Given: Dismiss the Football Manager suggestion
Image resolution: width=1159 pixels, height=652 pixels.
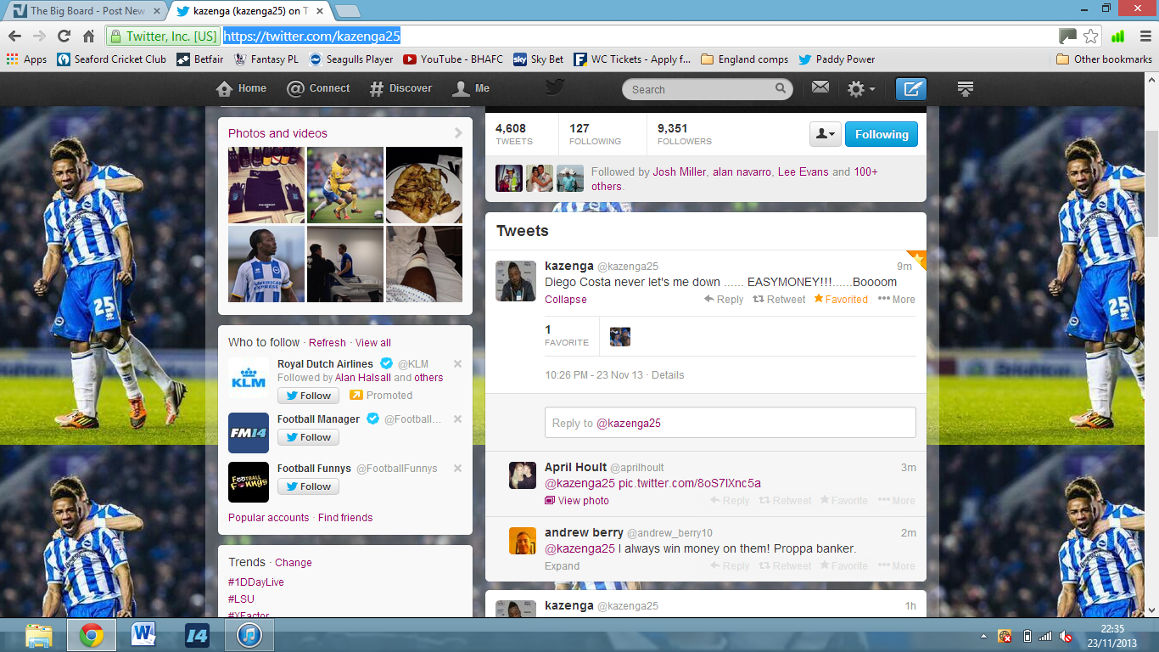Looking at the screenshot, I should [457, 419].
